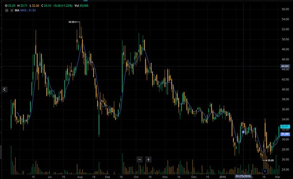
Task: Remove the MA indicator with its X icon
Action: click(x=12, y=10)
